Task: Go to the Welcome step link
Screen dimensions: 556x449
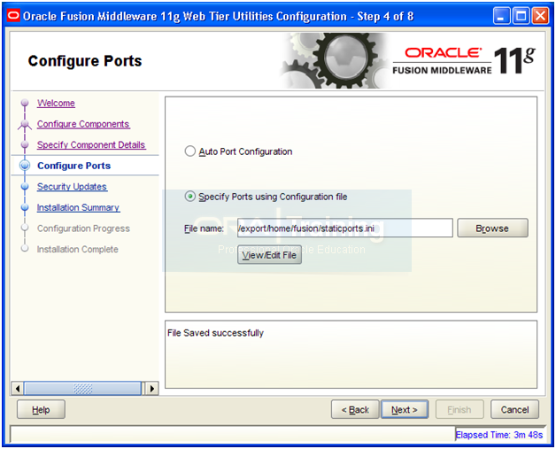Action: (56, 103)
